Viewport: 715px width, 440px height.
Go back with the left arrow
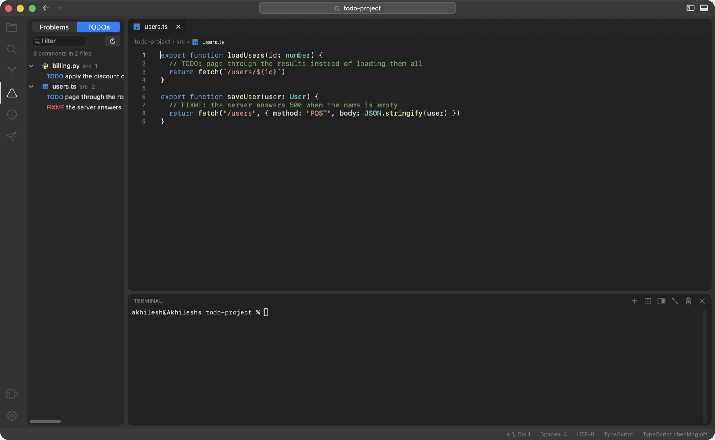(x=46, y=8)
